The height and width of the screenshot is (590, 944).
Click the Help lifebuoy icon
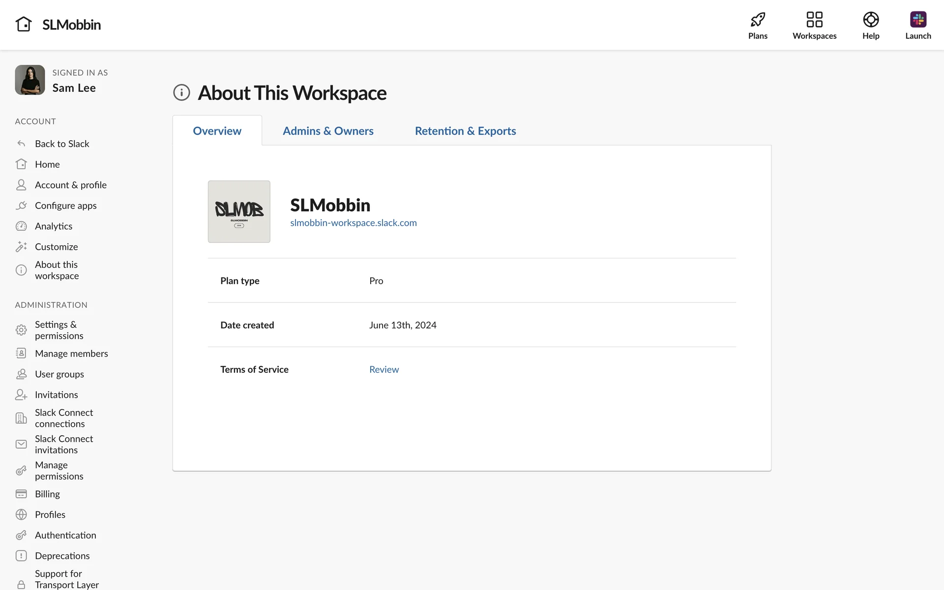pyautogui.click(x=870, y=20)
